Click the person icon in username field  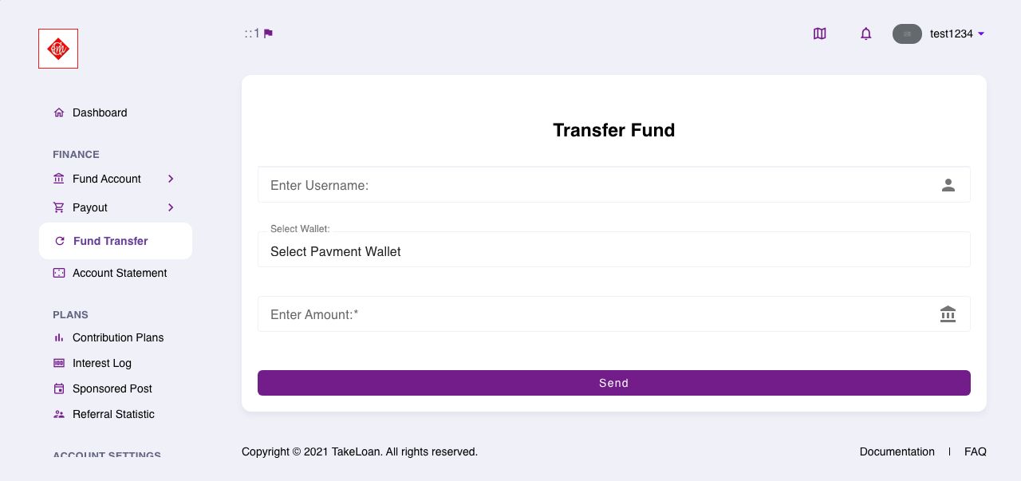[948, 185]
